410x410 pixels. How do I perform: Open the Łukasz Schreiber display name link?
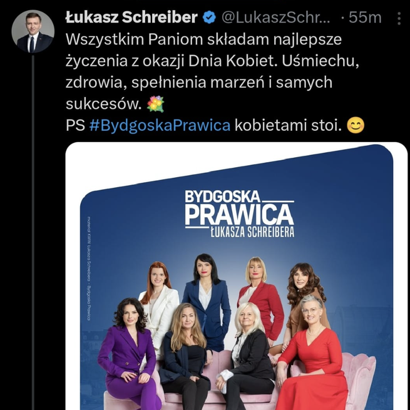[x=131, y=18]
